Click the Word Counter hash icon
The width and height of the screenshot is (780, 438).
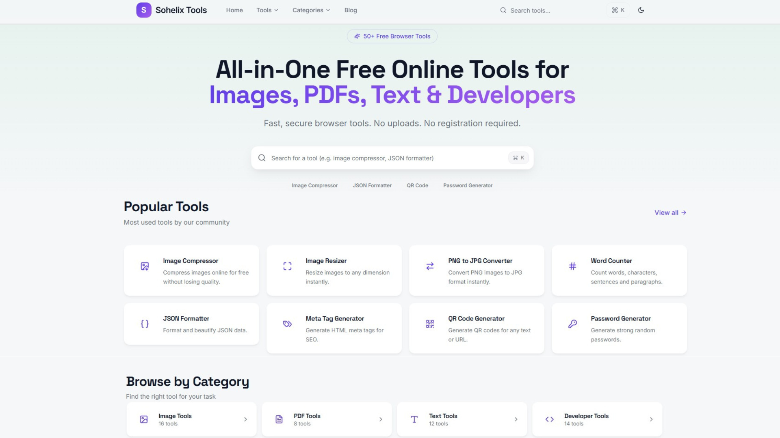tap(572, 266)
